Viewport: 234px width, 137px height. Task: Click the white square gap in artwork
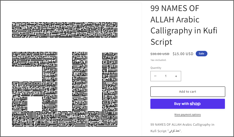click(34, 104)
